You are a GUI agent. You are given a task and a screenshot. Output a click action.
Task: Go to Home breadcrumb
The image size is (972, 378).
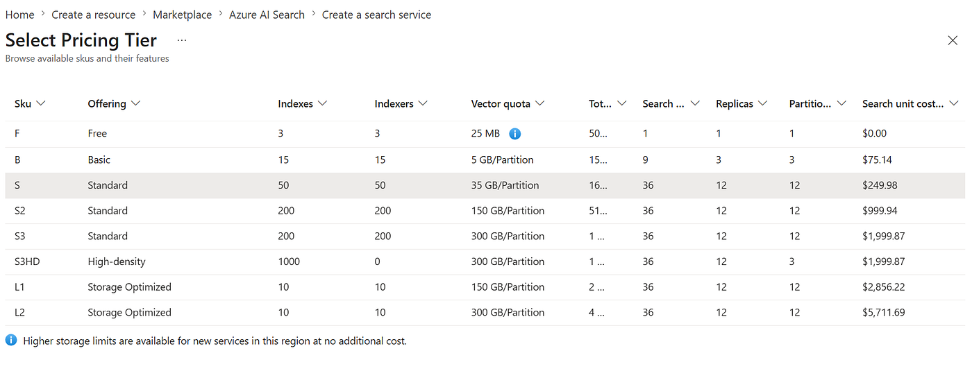coord(19,15)
